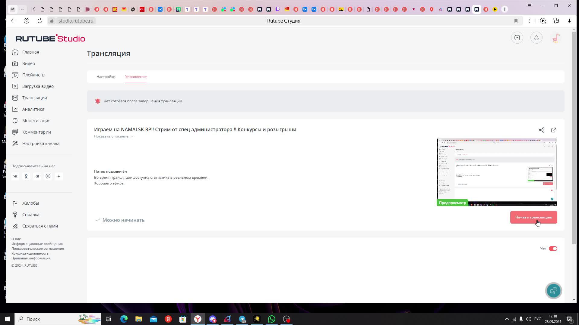Open Telegram from the taskbar
579x325 pixels.
click(x=242, y=319)
